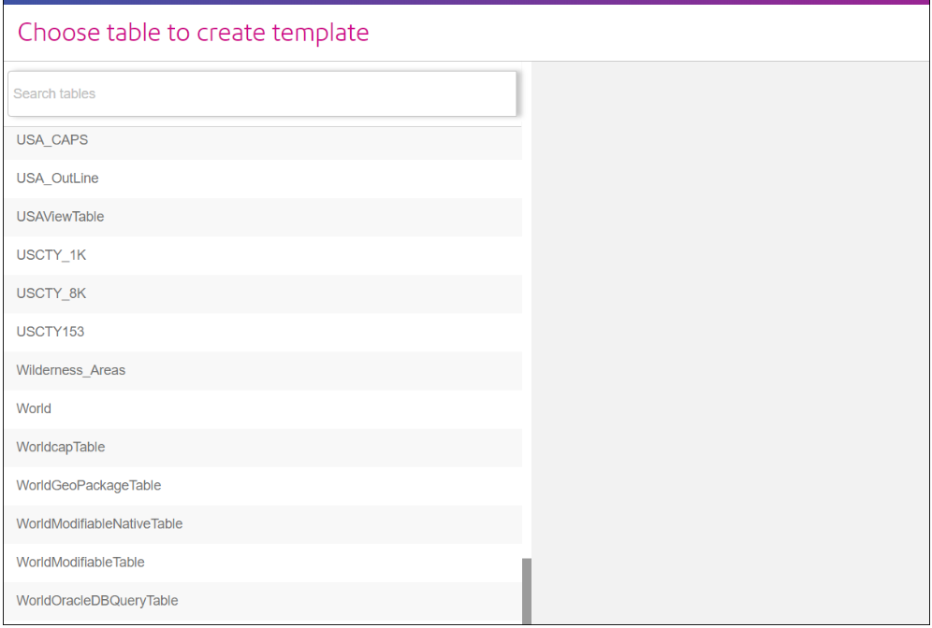932x628 pixels.
Task: Choose USA_OutLine from the table list
Action: coord(57,178)
